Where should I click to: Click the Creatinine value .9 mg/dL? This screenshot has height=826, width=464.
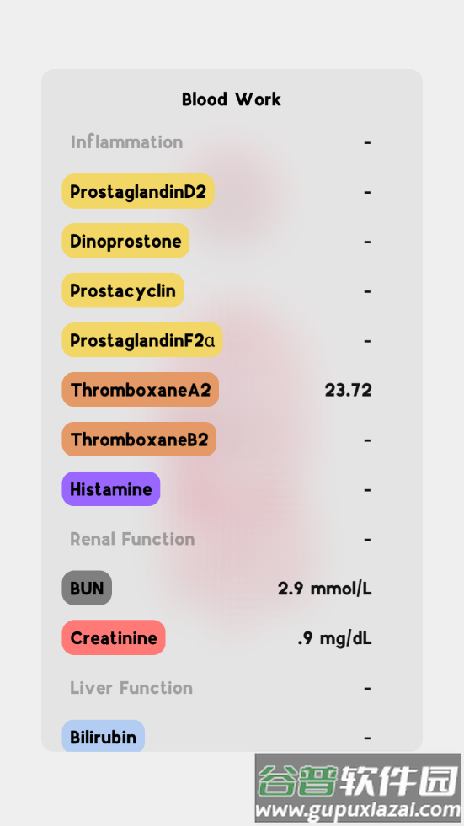click(x=335, y=638)
